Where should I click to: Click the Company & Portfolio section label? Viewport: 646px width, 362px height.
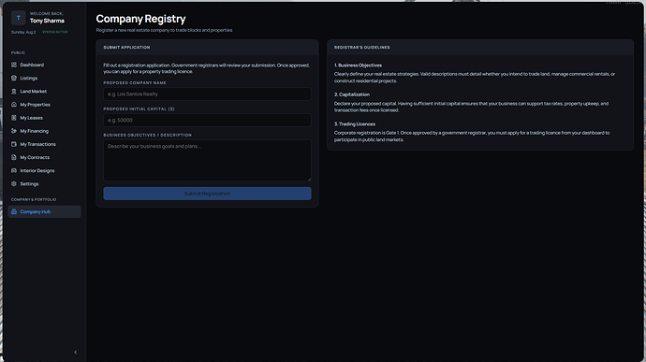pyautogui.click(x=34, y=200)
